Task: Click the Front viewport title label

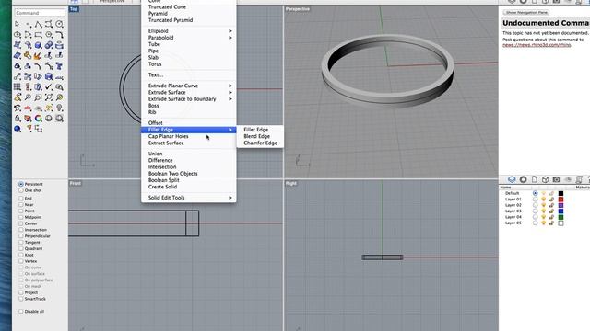Action: (x=76, y=183)
